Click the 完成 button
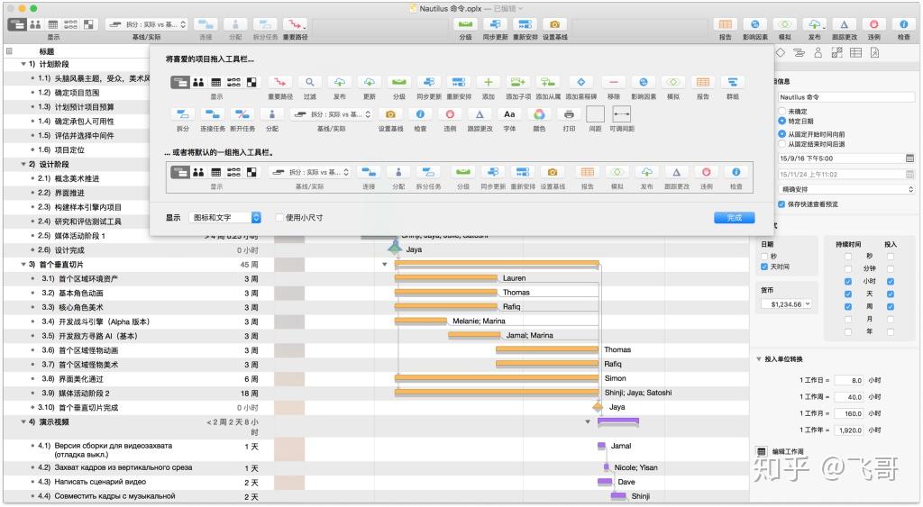 coord(734,218)
